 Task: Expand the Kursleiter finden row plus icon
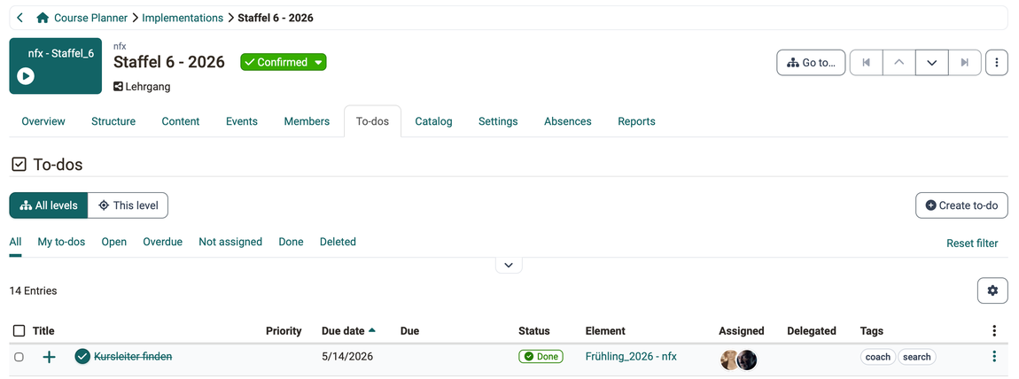pos(49,357)
